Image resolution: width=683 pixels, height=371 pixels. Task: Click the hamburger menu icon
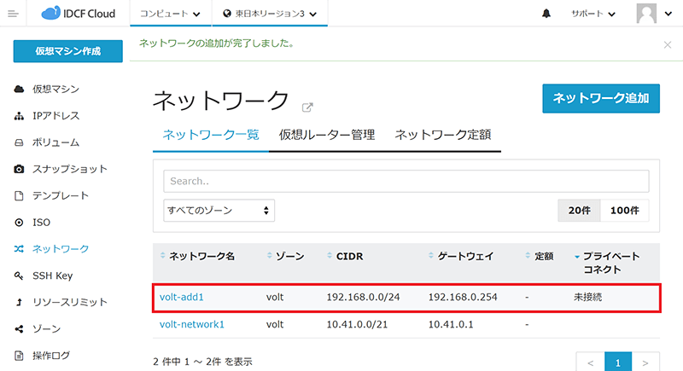(13, 14)
